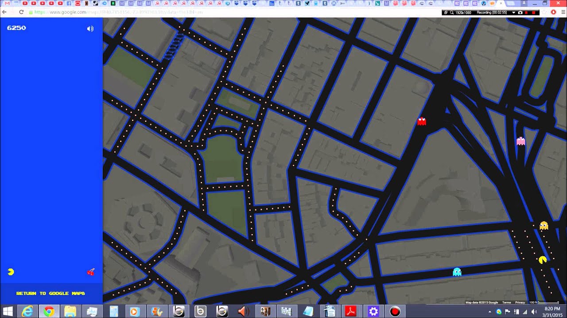Viewport: 567px width, 318px height.
Task: Click the Return to Google Maps button
Action: [50, 293]
